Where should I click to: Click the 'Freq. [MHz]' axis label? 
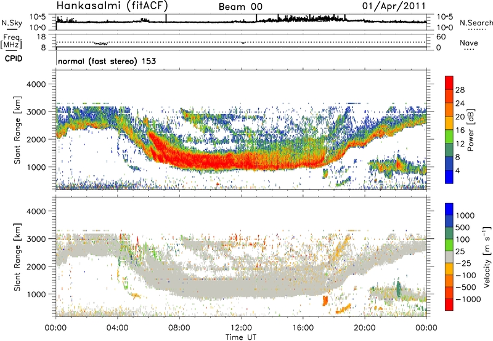(x=12, y=41)
